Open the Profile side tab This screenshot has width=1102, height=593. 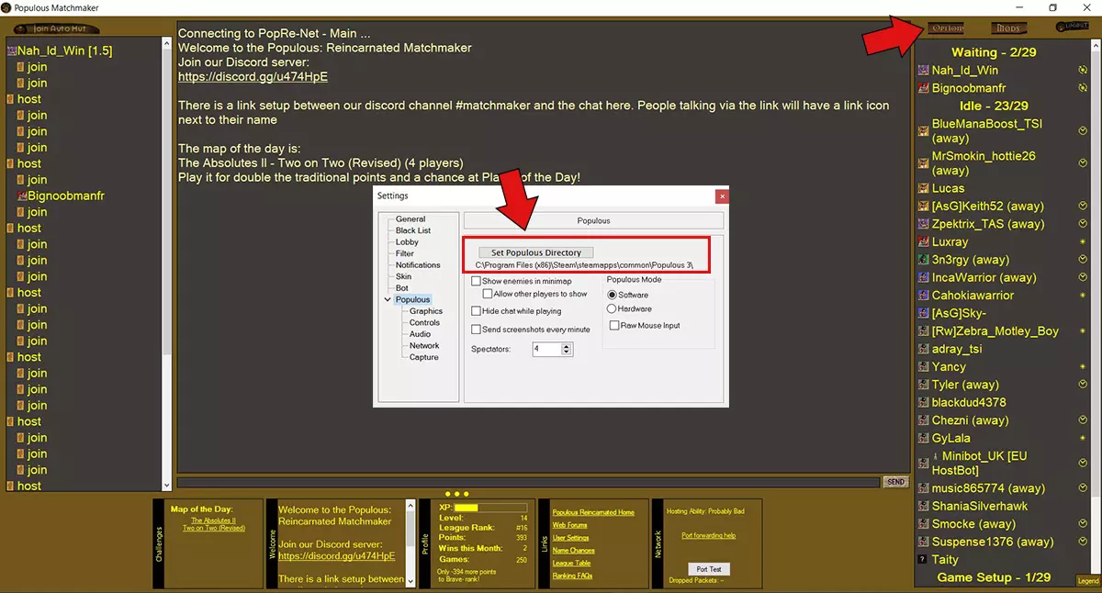[x=425, y=544]
